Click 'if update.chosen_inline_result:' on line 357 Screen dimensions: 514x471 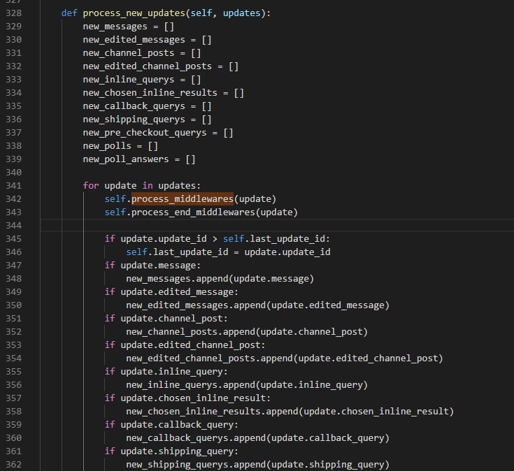187,398
